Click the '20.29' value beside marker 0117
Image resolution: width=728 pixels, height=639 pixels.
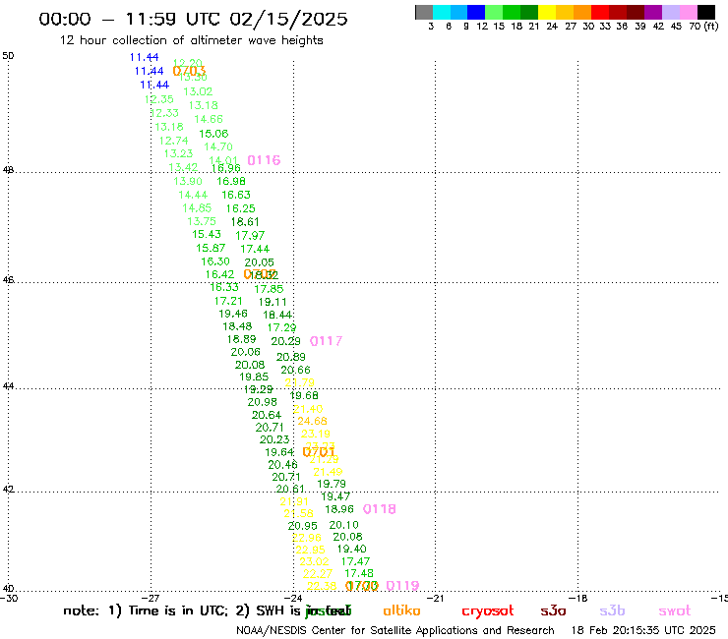(285, 341)
